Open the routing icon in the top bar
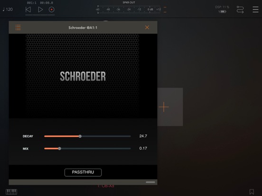This screenshot has width=262, height=196. tap(240, 9)
